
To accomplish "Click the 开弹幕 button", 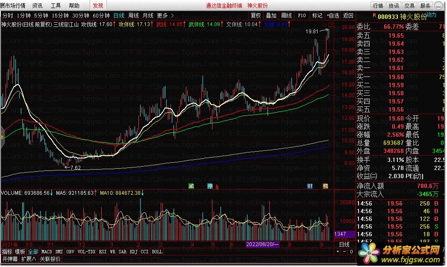I will point(10,259).
